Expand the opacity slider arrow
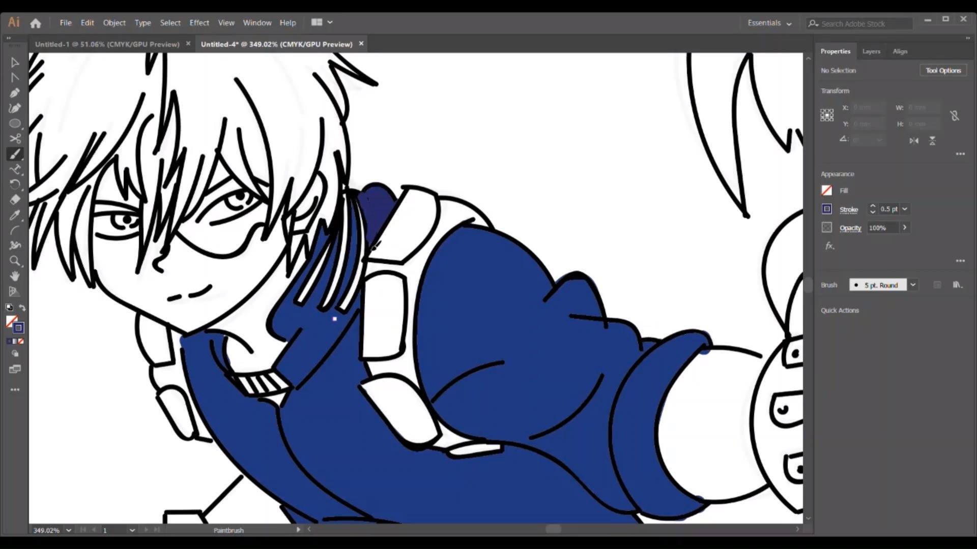Screen dimensions: 977x549 [905, 228]
